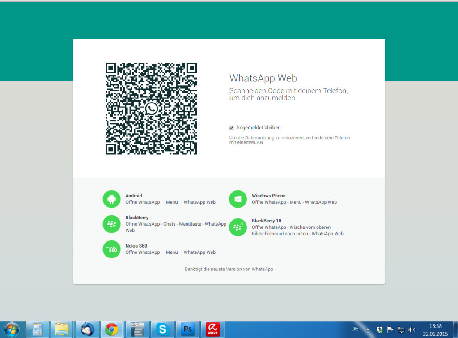Open Avira from the taskbar
This screenshot has width=458, height=338.
tap(212, 329)
